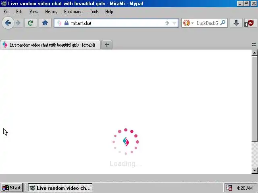Click the MiraMi loading spinner logo

(126, 142)
